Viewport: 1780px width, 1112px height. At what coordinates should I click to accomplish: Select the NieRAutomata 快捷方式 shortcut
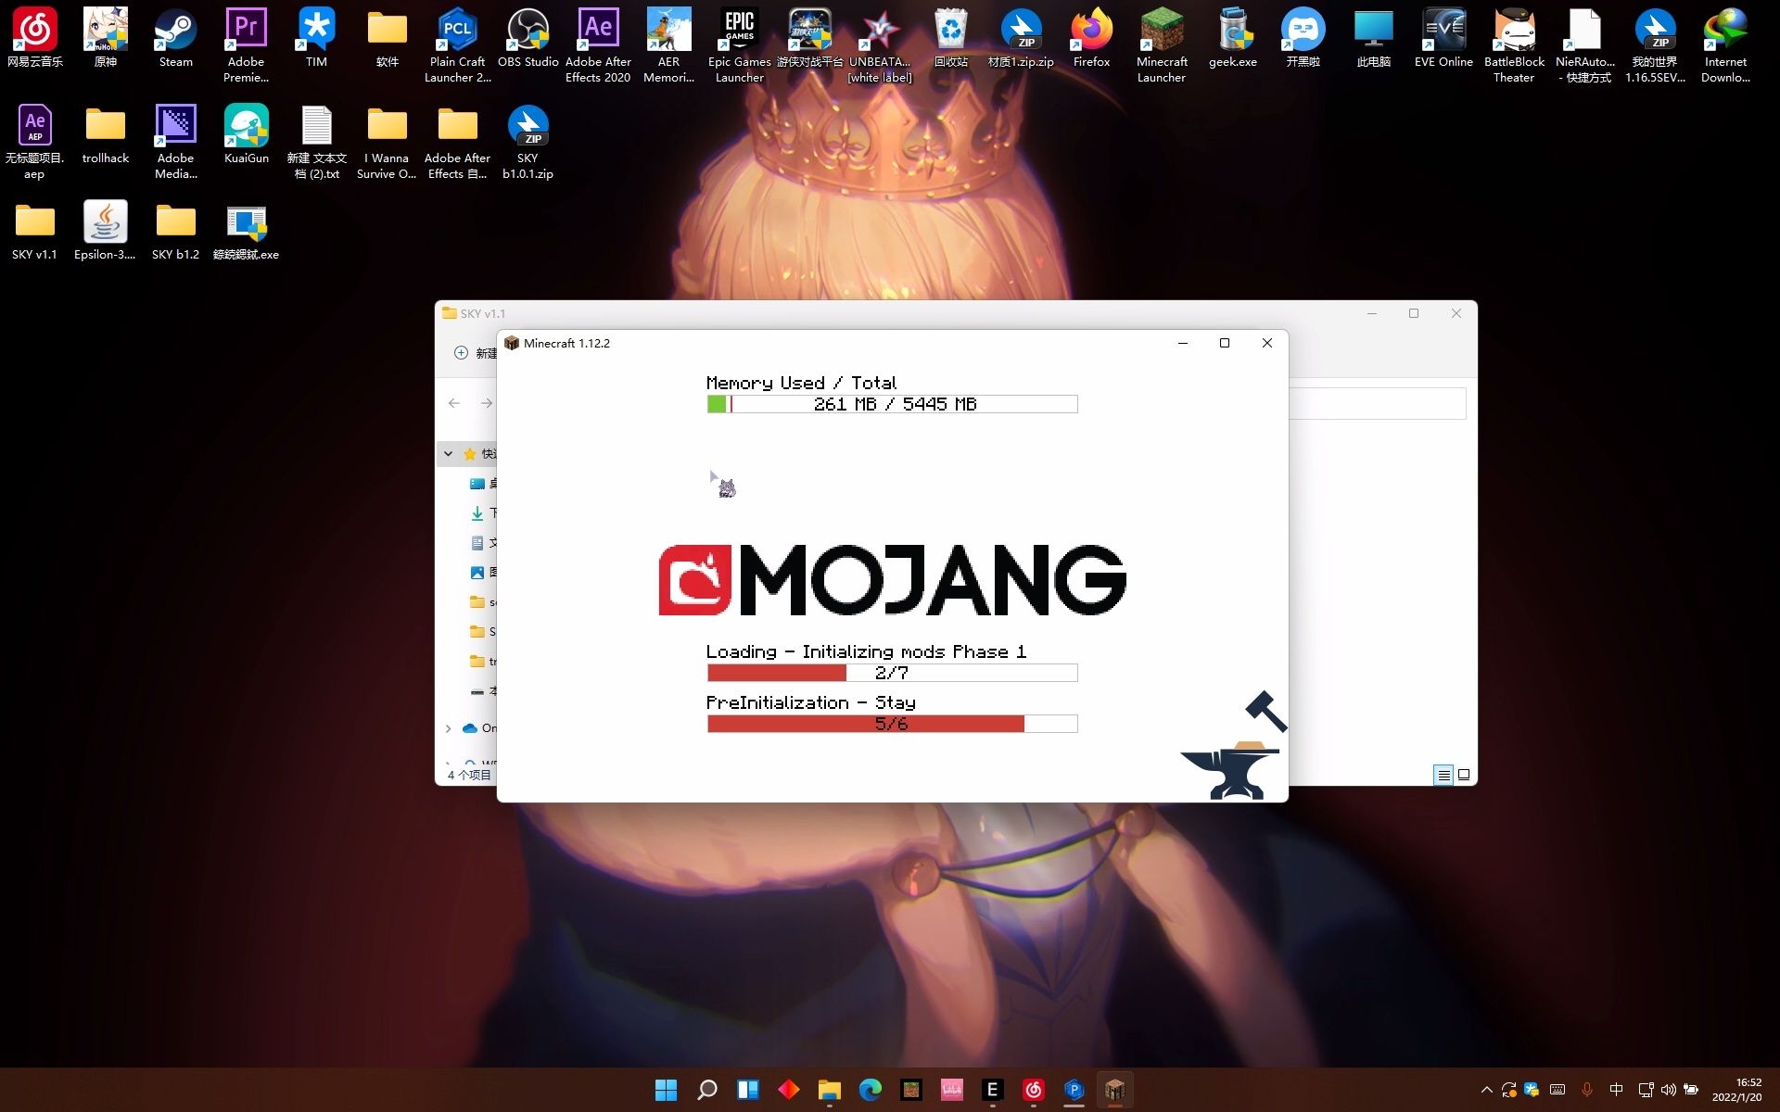[1584, 44]
